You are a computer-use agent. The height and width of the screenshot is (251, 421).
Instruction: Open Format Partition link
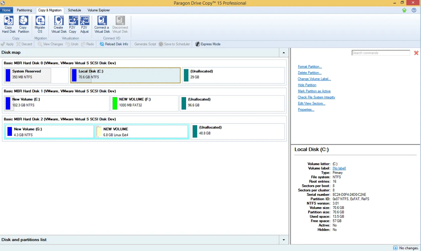(309, 66)
